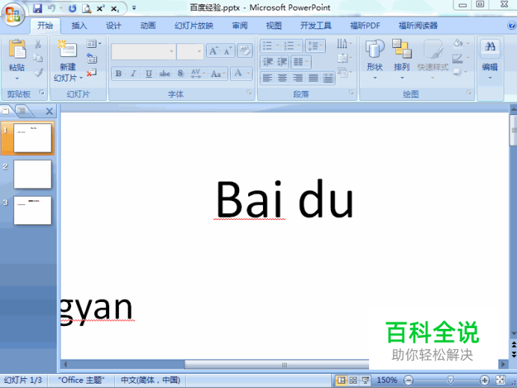Viewport: 517px width, 388px height.
Task: Open the font size combo box
Action: coord(190,52)
